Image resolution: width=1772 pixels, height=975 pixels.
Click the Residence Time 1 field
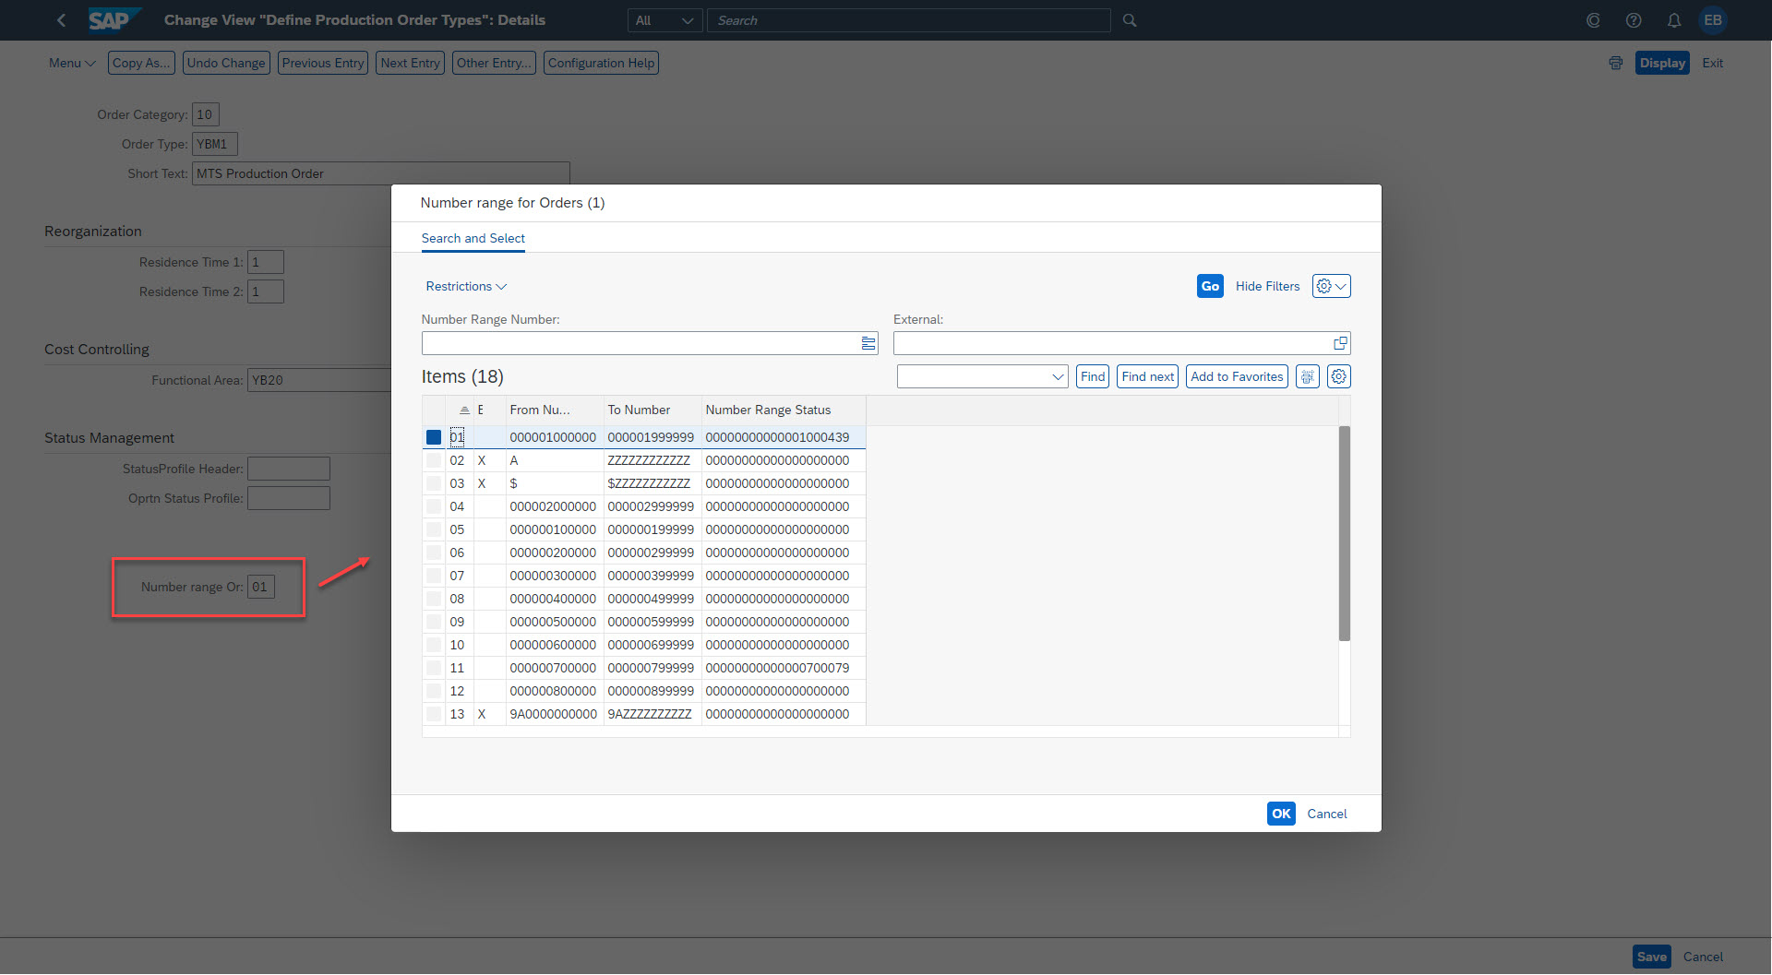(266, 262)
